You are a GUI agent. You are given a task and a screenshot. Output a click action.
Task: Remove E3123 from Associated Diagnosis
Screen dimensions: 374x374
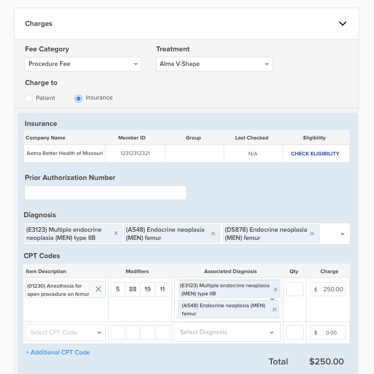coord(276,289)
